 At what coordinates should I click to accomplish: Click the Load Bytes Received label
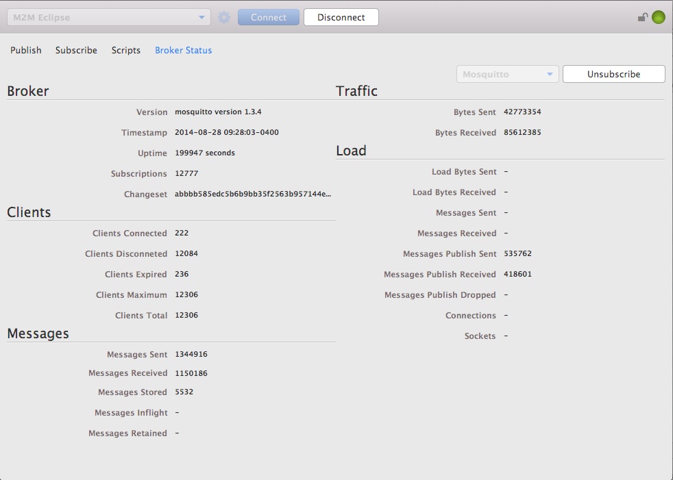point(454,192)
